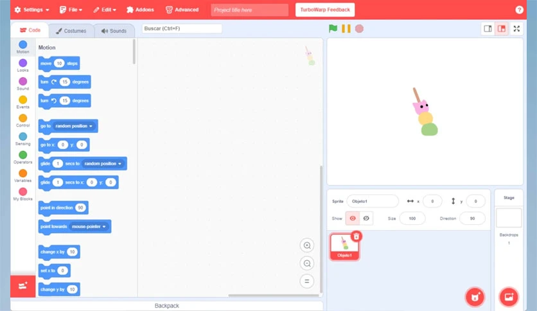537x311 pixels.
Task: Click the workspace horizontal scrollbar
Action: pyautogui.click(x=273, y=295)
